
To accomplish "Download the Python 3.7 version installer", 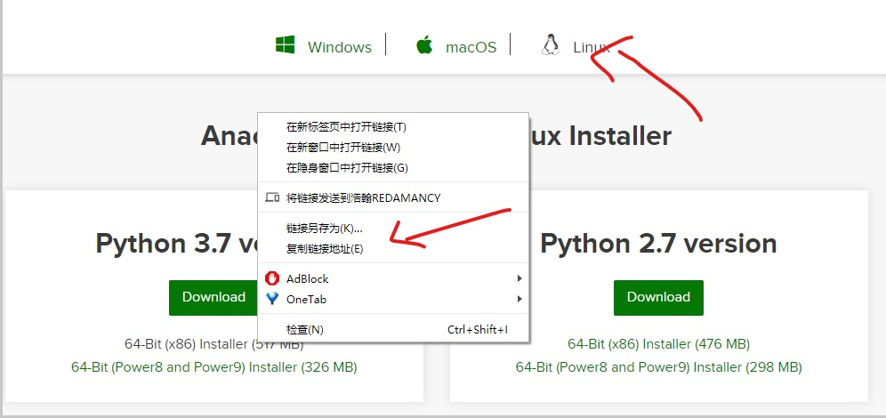I will click(x=213, y=297).
